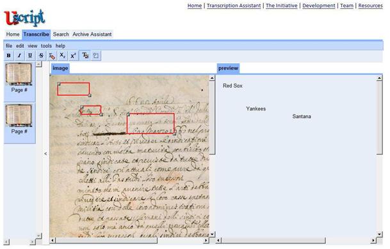Switch to the Archive Assistant tab
Viewport: 390px width, 249px height.
(92, 34)
